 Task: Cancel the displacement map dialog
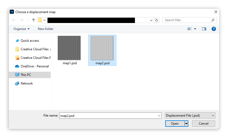(203, 124)
